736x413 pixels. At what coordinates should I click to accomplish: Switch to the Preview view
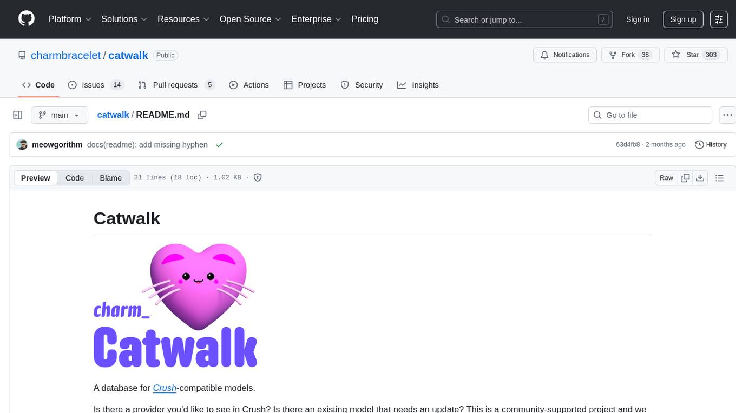tap(36, 178)
